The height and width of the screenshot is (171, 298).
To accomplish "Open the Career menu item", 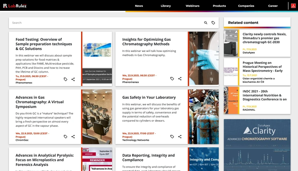I will click(x=273, y=6).
